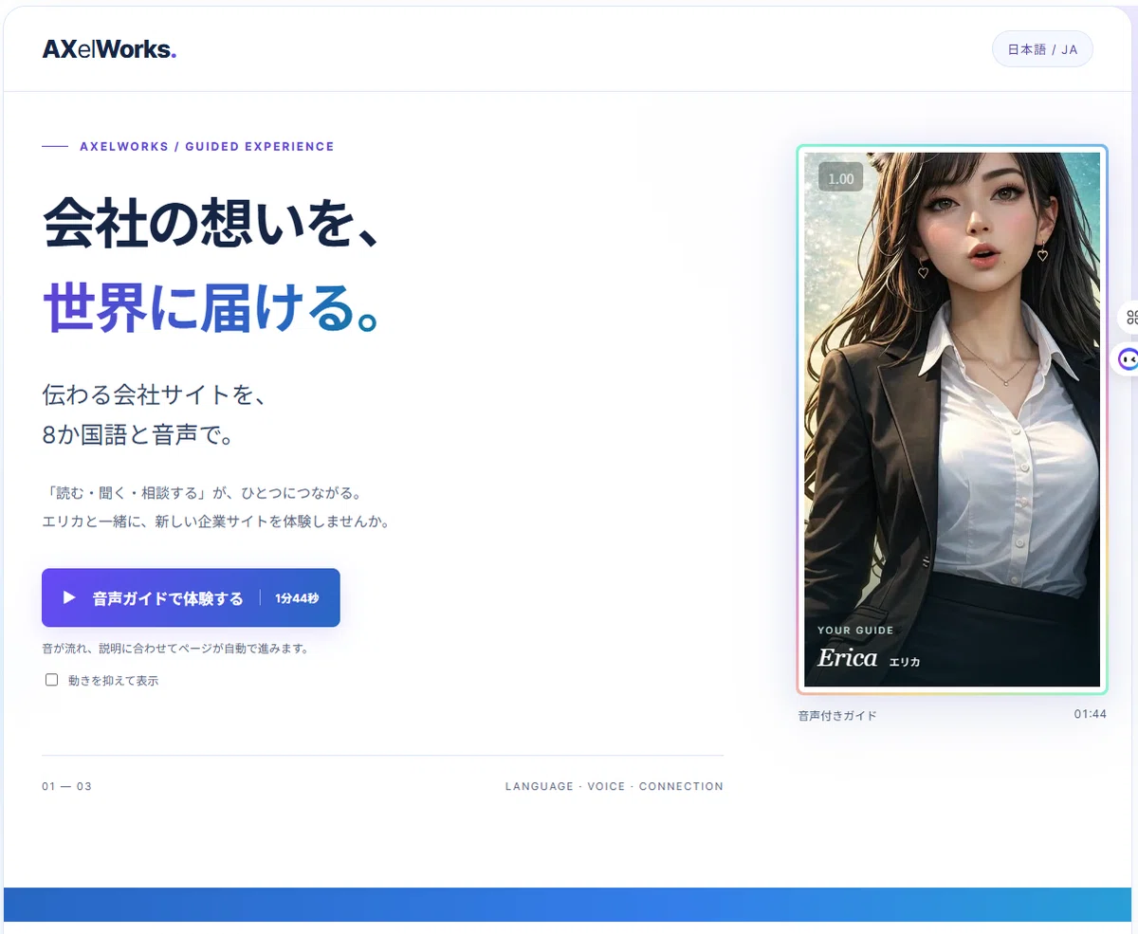Click the 01 — 03 page counter
This screenshot has height=934, width=1138.
(x=66, y=786)
